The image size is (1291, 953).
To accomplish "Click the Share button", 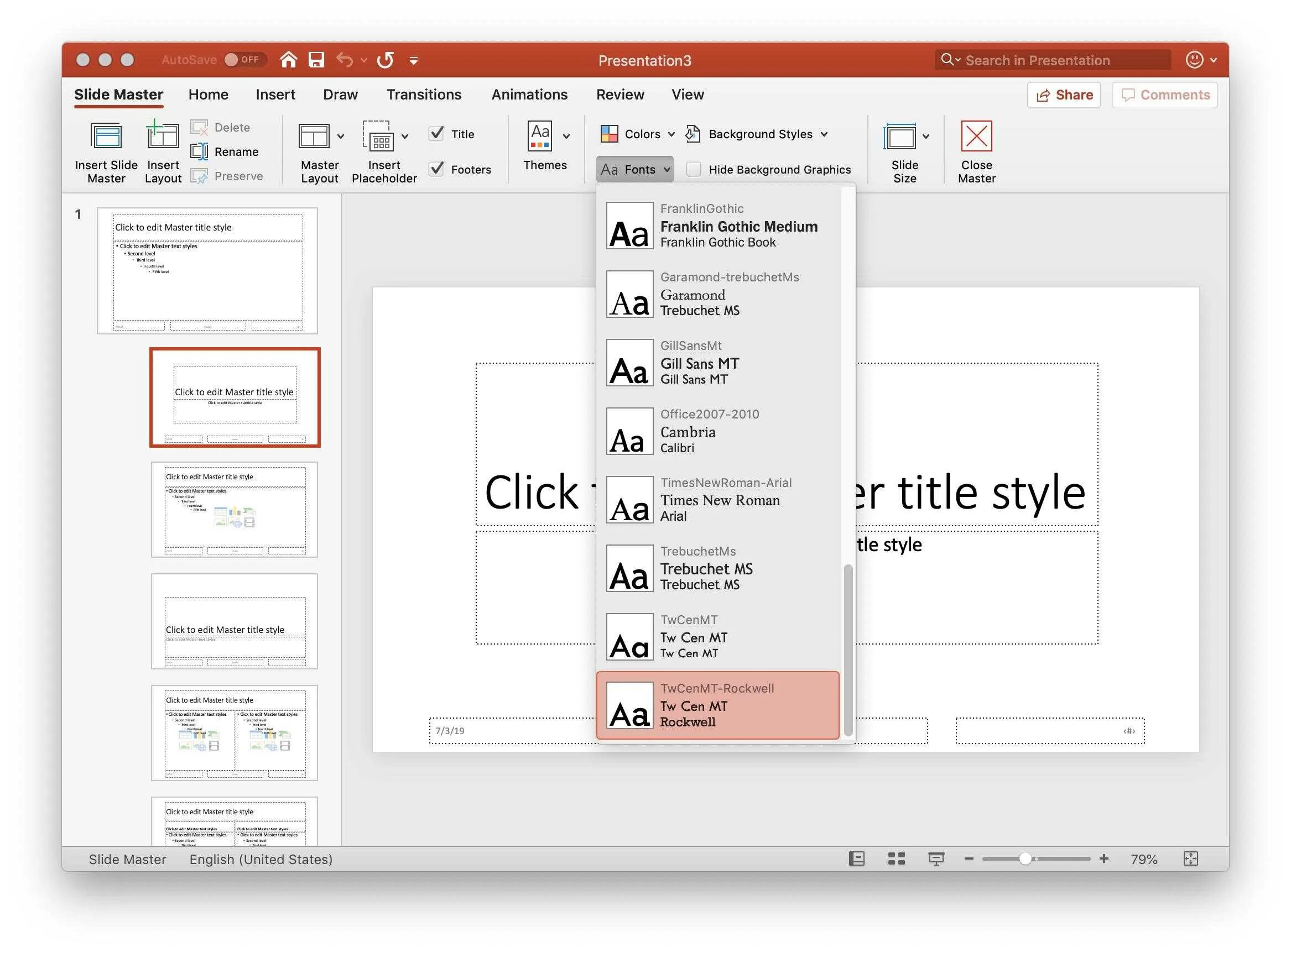I will click(1064, 95).
